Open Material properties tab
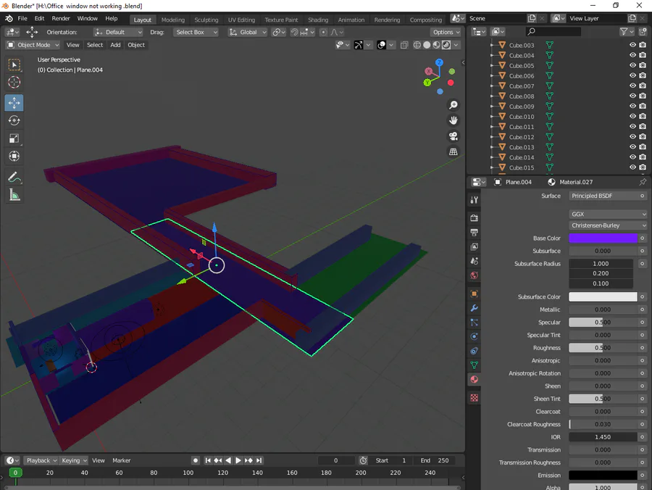Screen dimensions: 652x490 474,379
